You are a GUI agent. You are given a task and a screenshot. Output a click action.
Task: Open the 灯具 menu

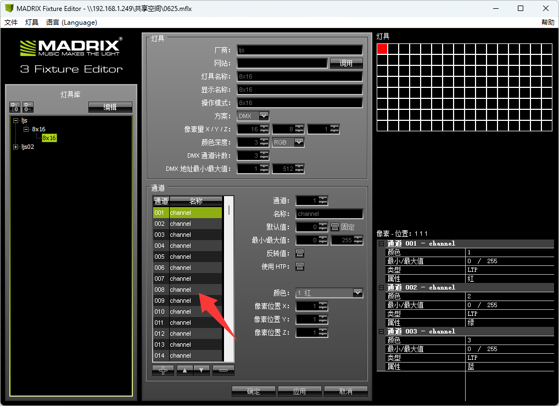pyautogui.click(x=32, y=23)
